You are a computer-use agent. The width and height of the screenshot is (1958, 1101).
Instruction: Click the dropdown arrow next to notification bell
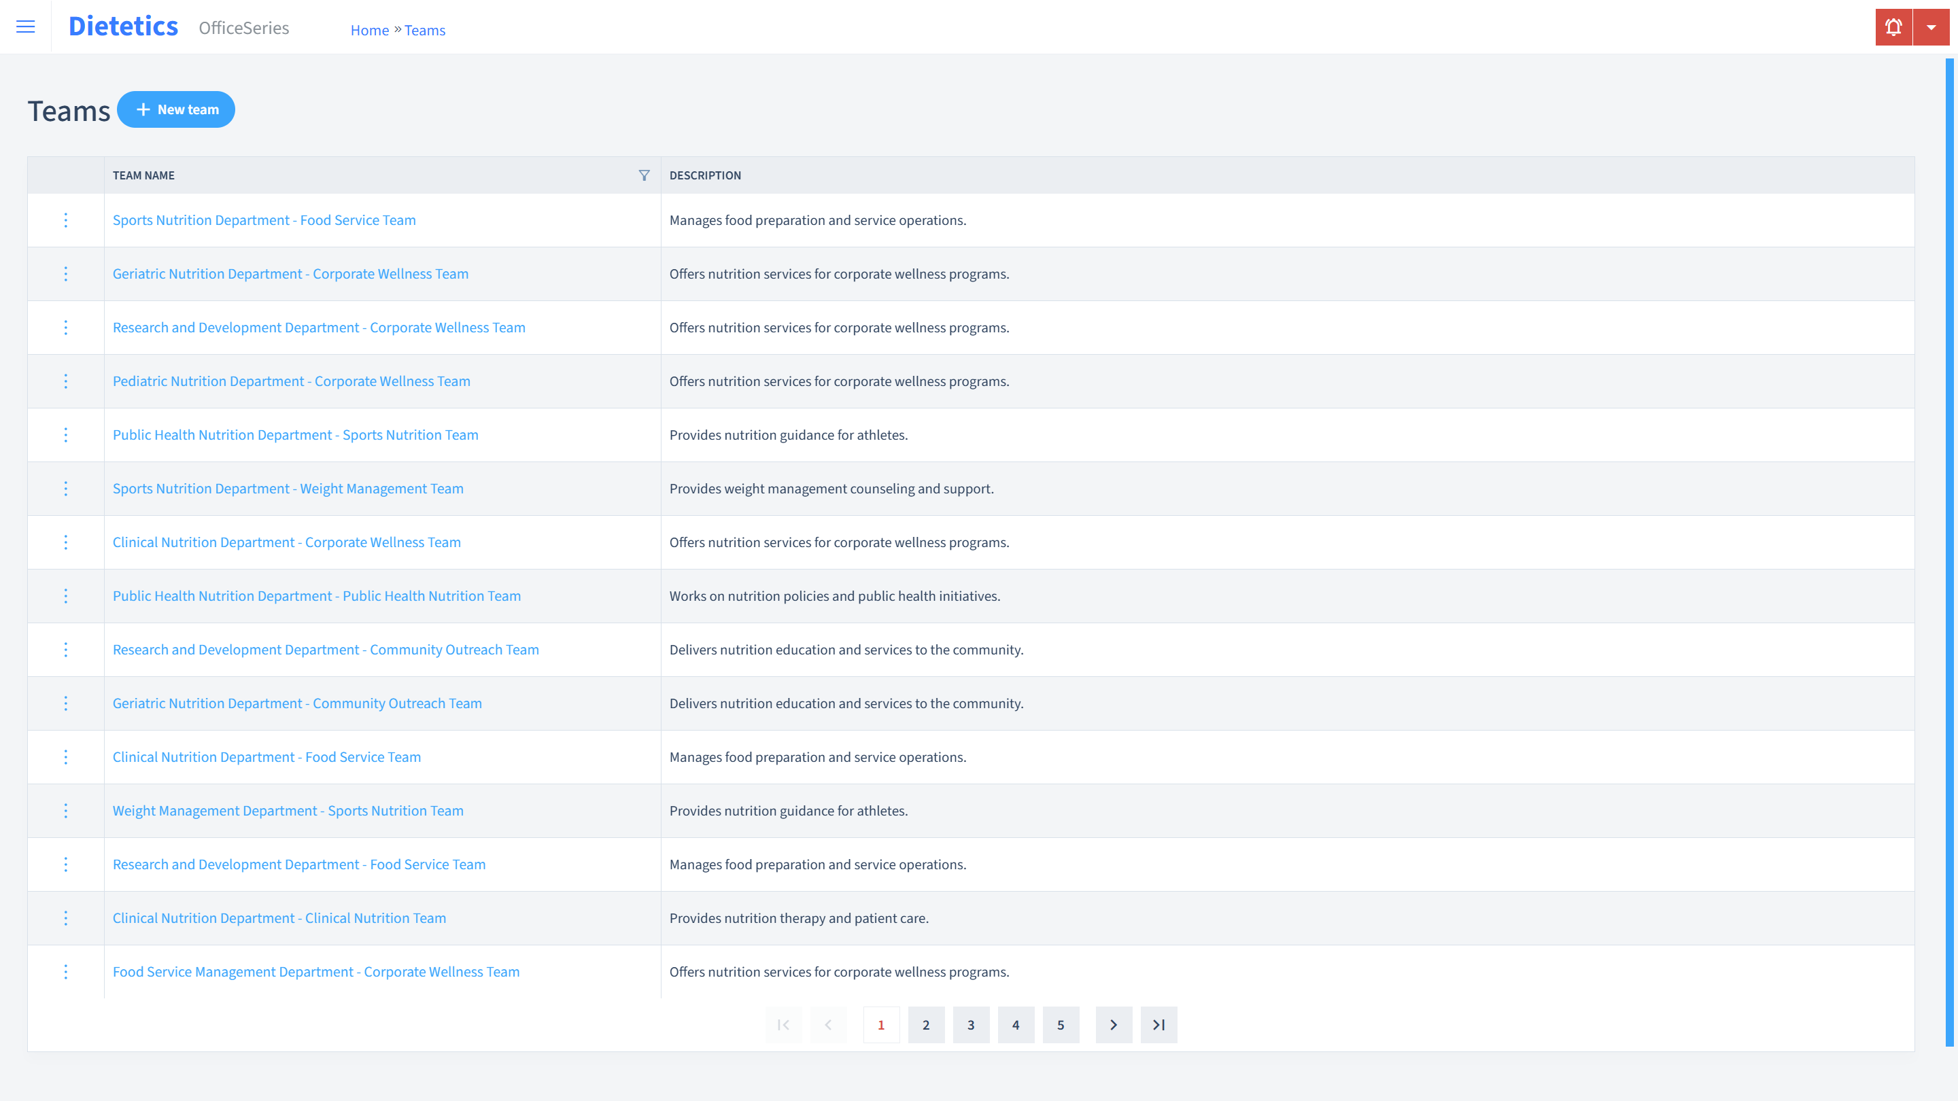tap(1931, 27)
